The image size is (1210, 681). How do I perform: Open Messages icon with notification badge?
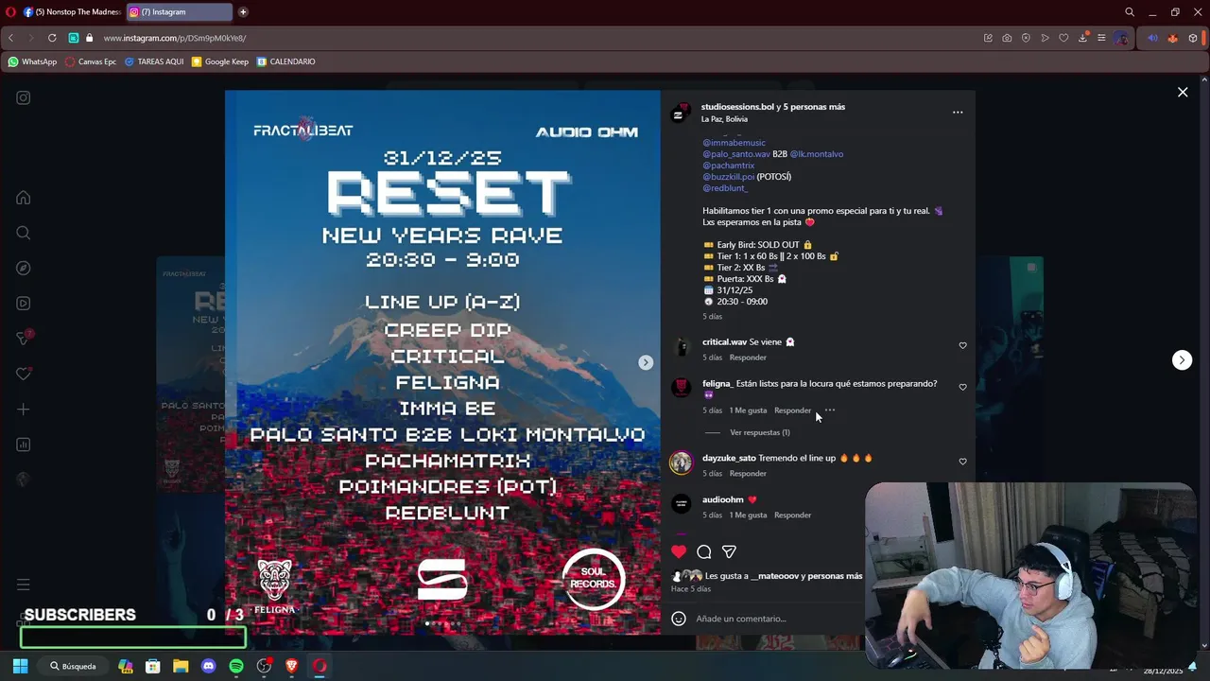pyautogui.click(x=24, y=339)
